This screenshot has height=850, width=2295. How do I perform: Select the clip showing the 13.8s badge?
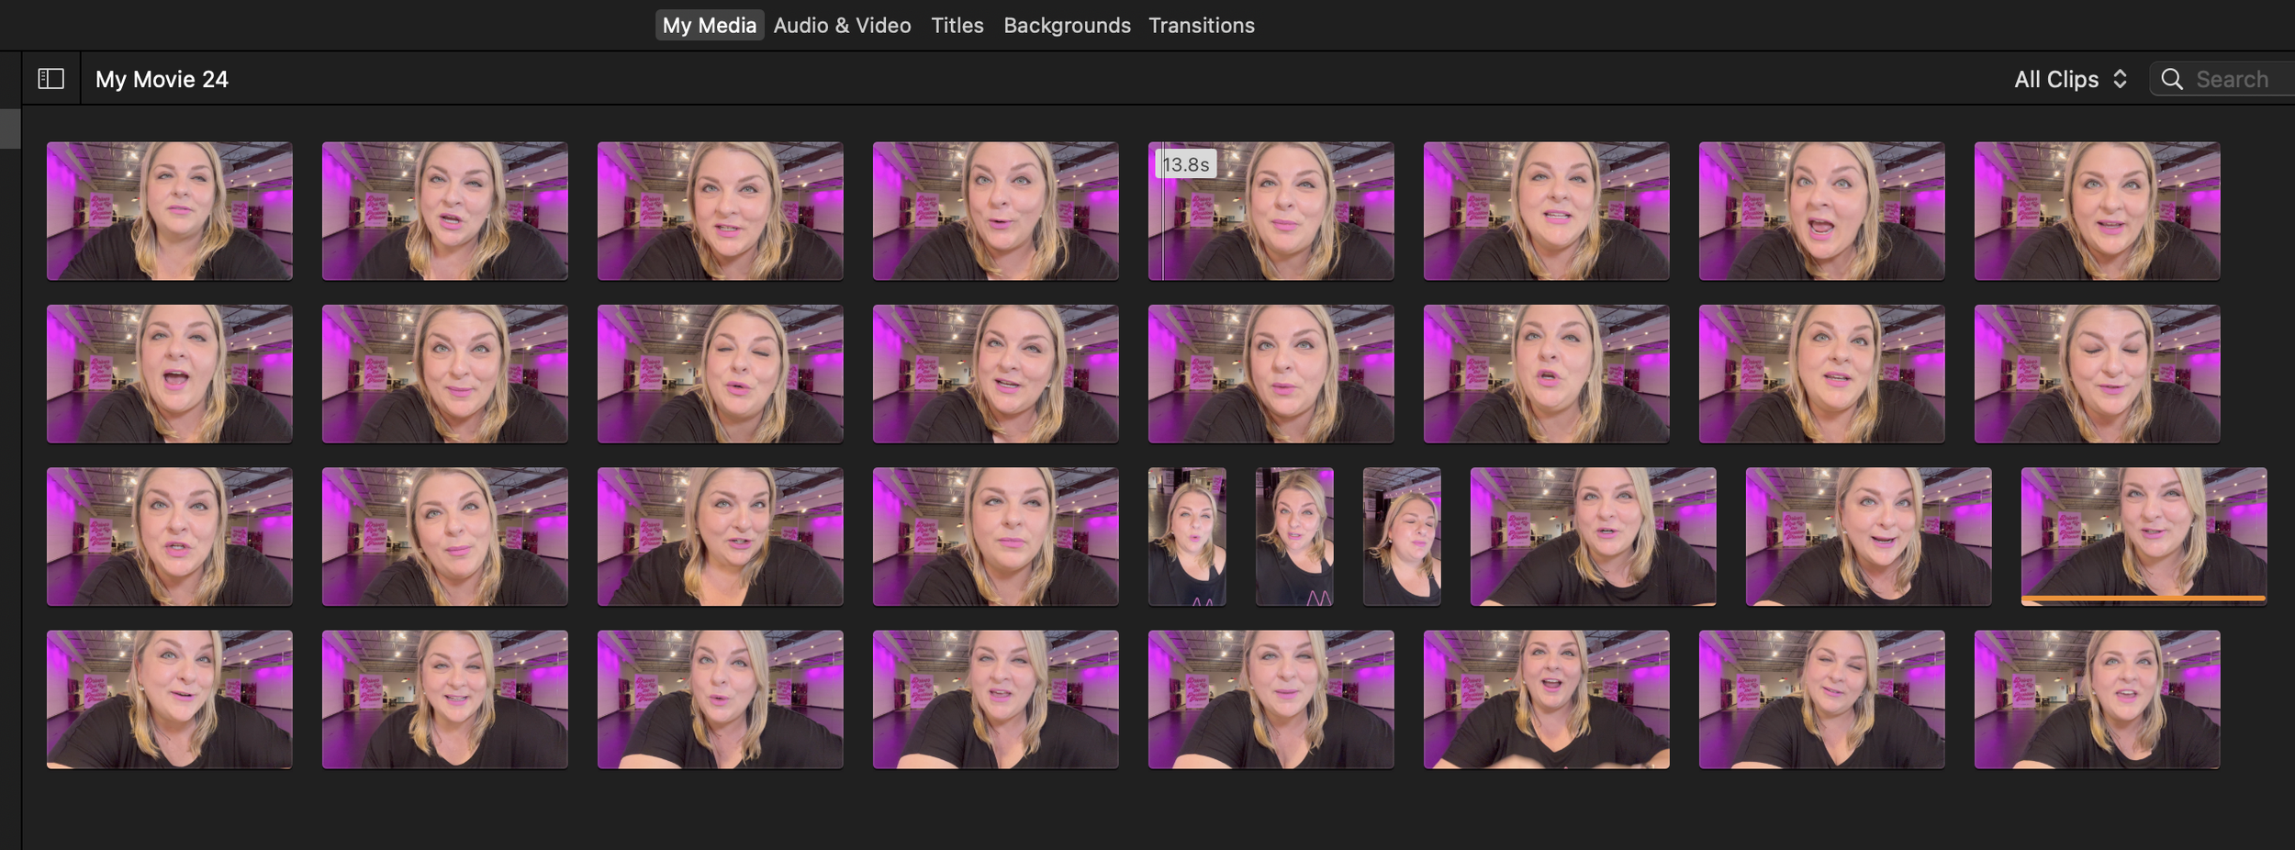[1271, 211]
